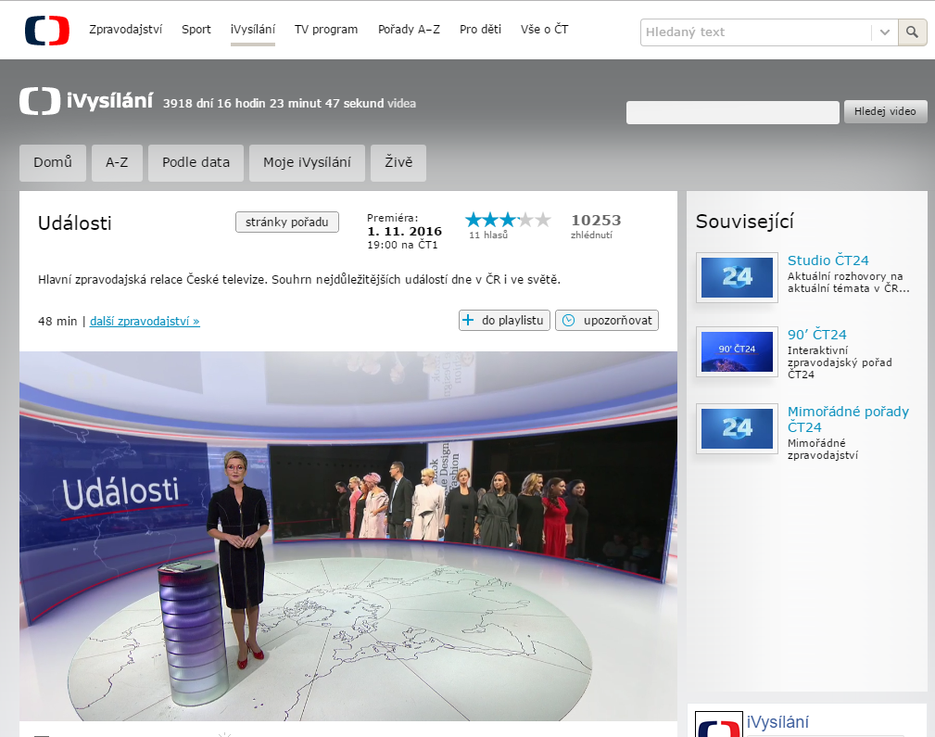Open Pro děti menu item
This screenshot has width=935, height=737.
tap(480, 30)
